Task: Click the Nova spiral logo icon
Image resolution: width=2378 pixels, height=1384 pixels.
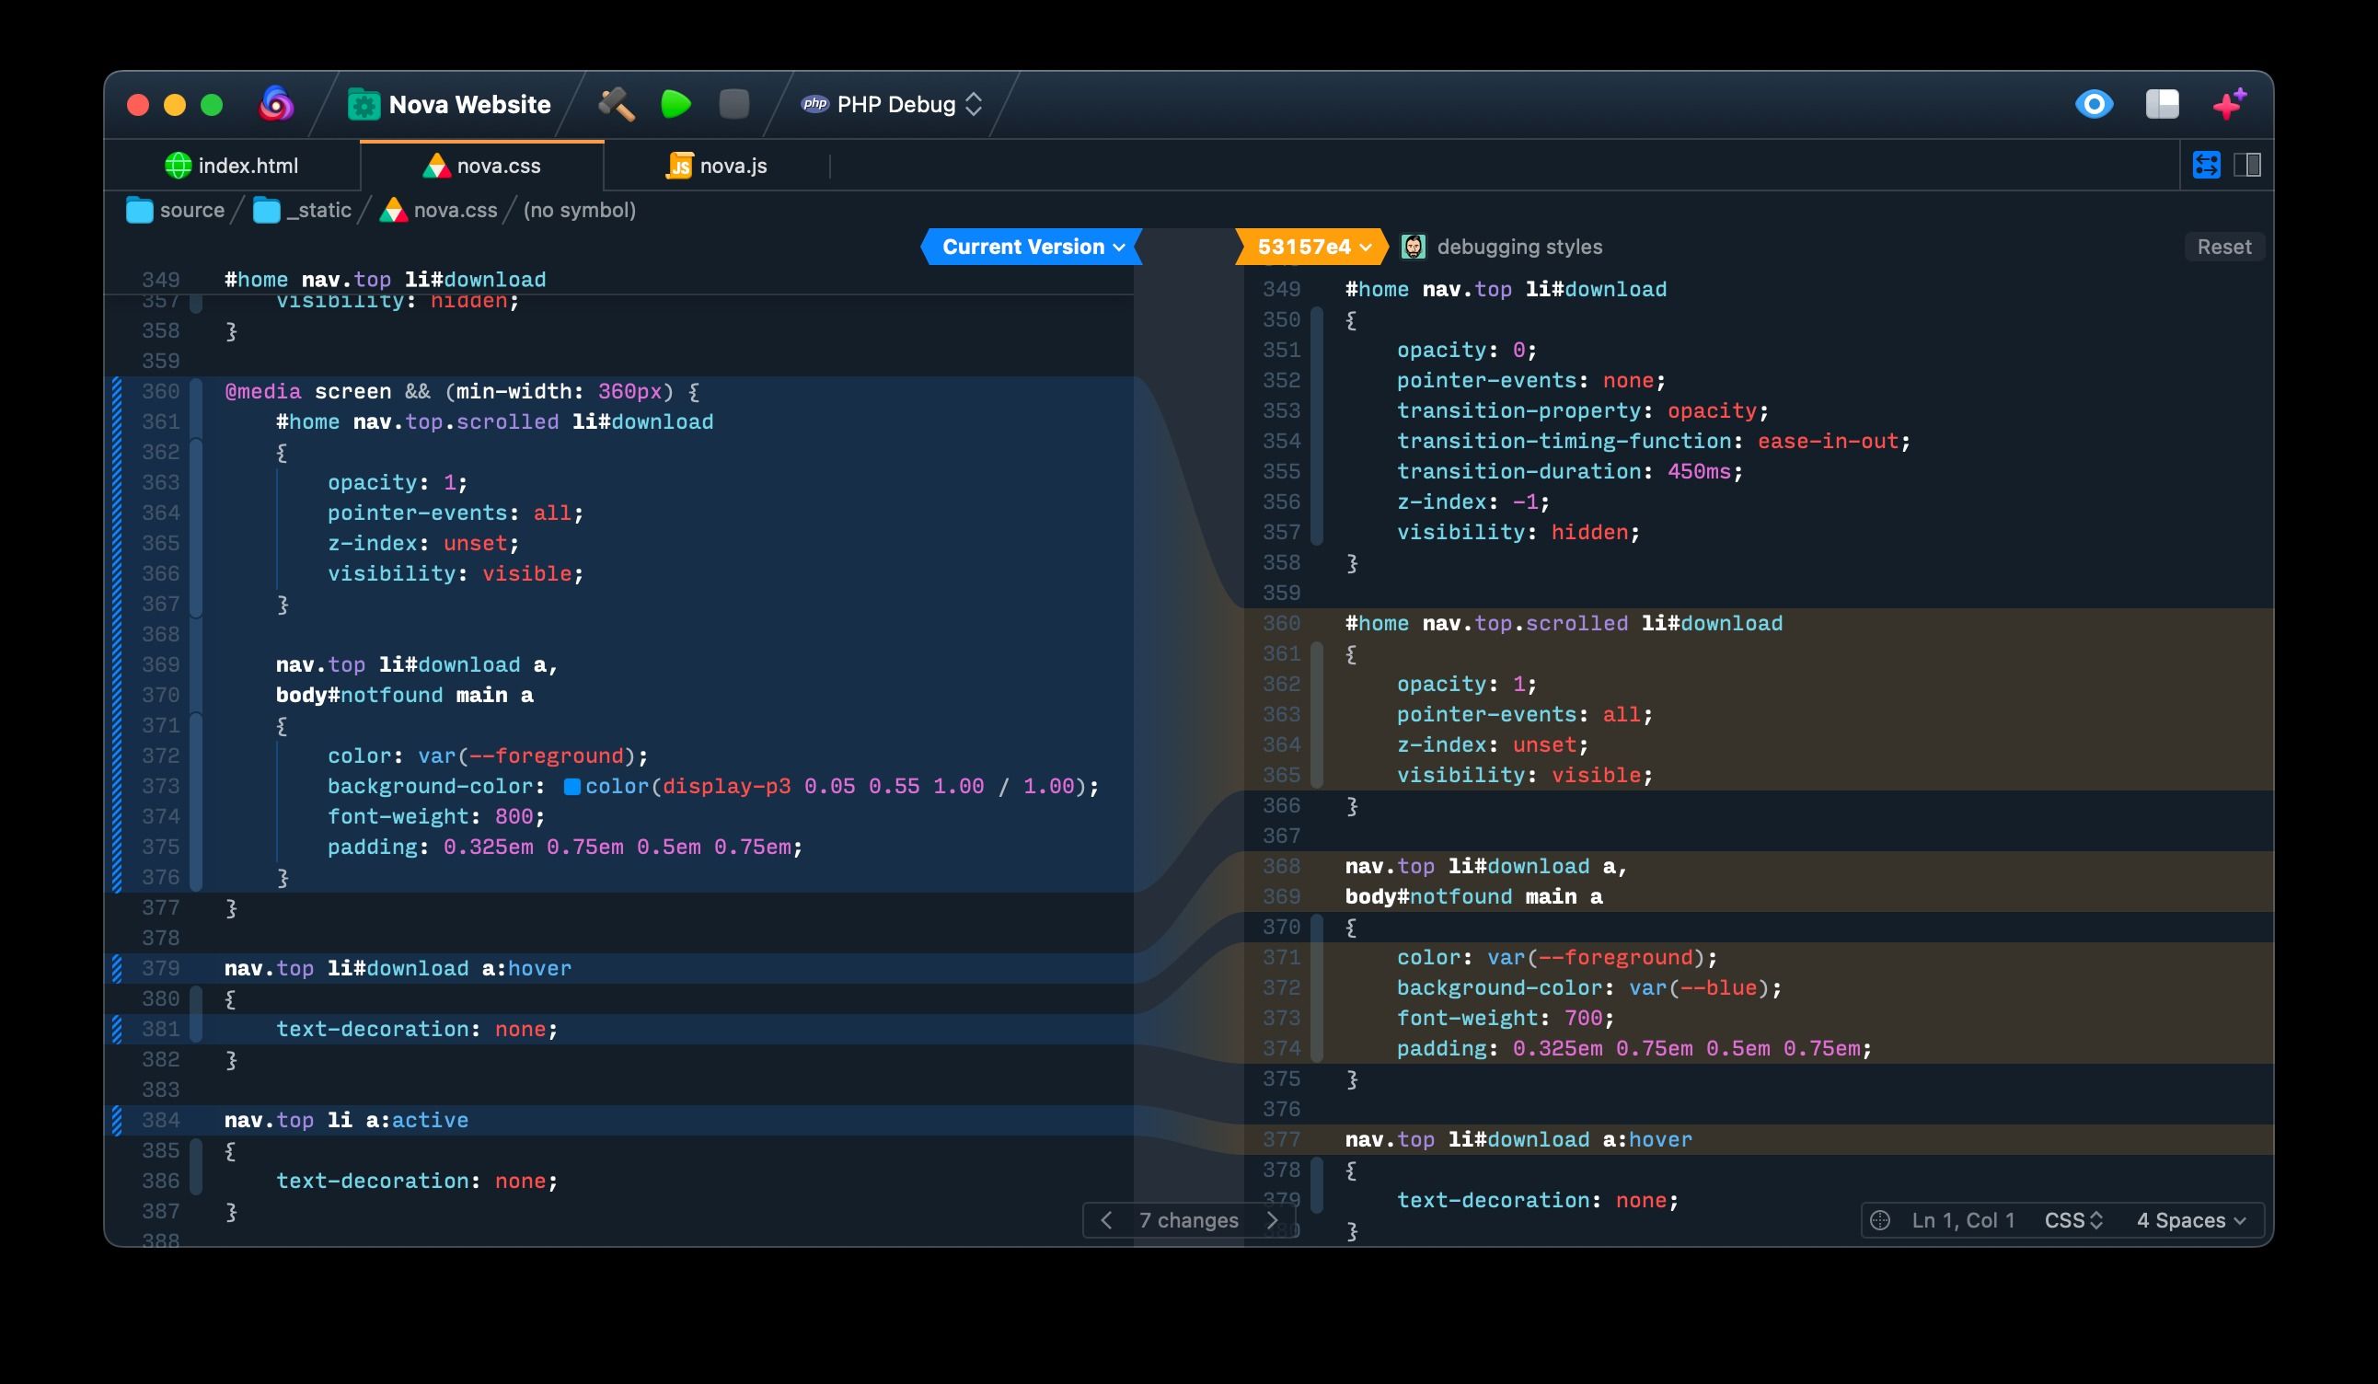Action: coord(276,104)
